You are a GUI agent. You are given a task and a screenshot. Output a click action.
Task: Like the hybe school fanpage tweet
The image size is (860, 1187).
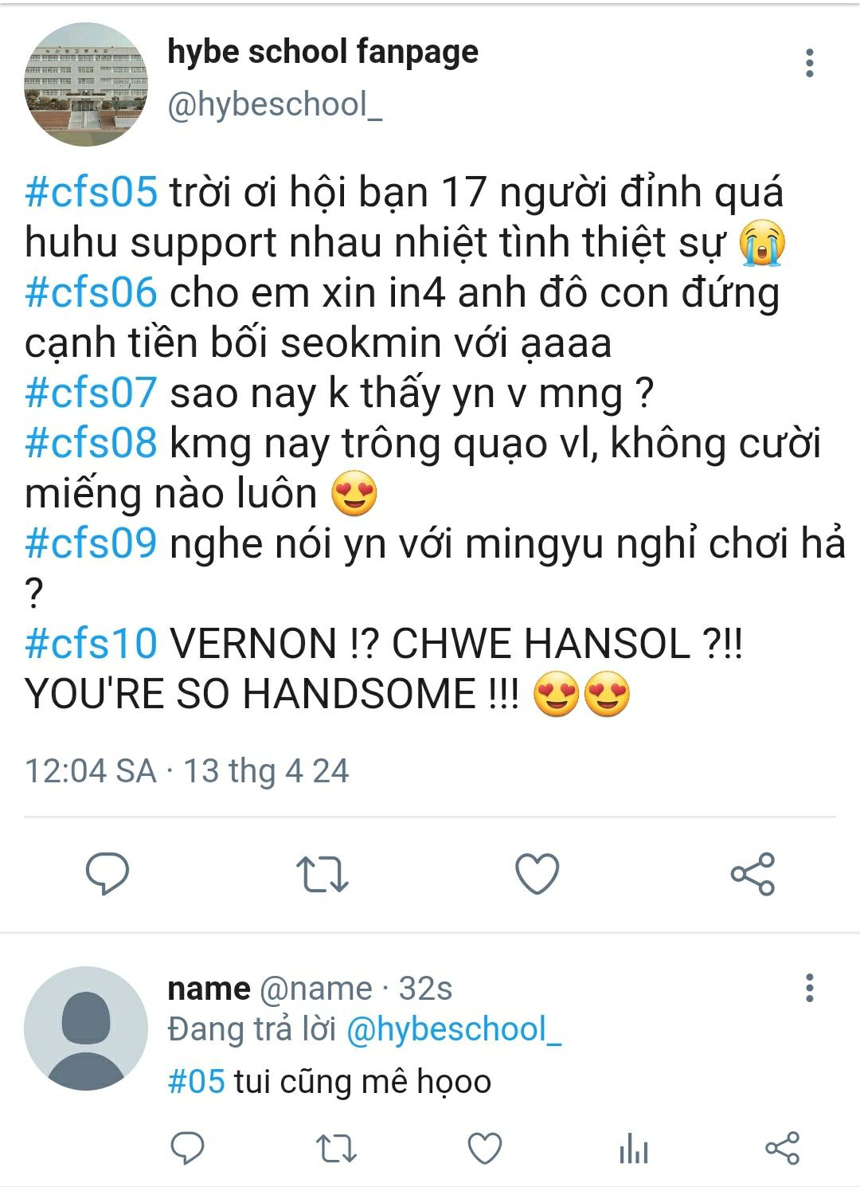537,874
